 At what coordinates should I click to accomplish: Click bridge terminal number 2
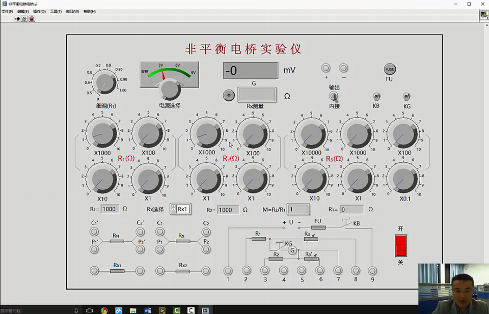click(247, 270)
